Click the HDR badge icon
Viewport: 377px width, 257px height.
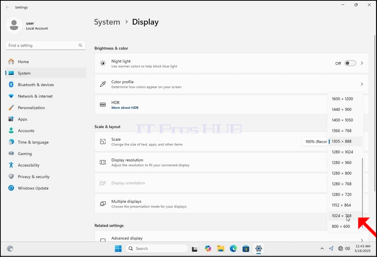click(x=103, y=104)
